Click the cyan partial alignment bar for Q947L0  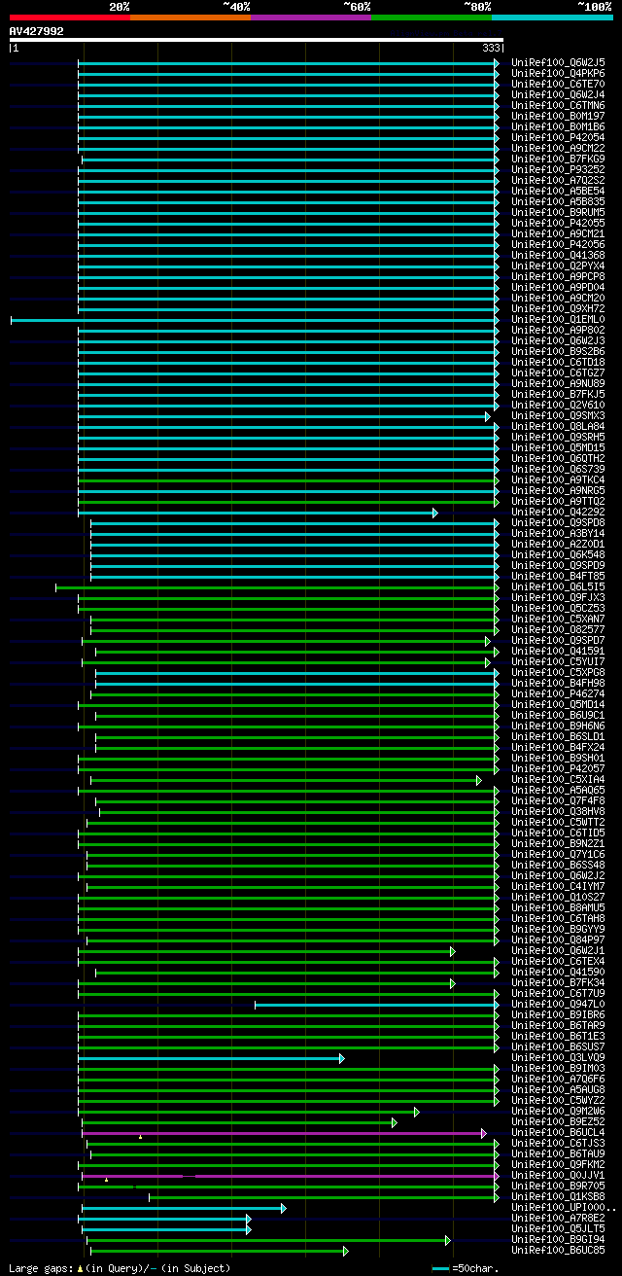376,1004
